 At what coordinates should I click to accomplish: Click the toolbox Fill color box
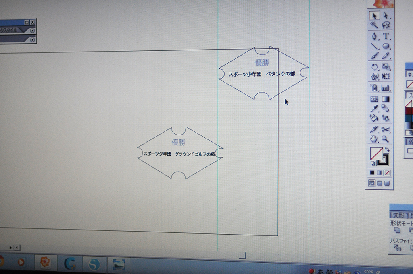[x=376, y=154]
